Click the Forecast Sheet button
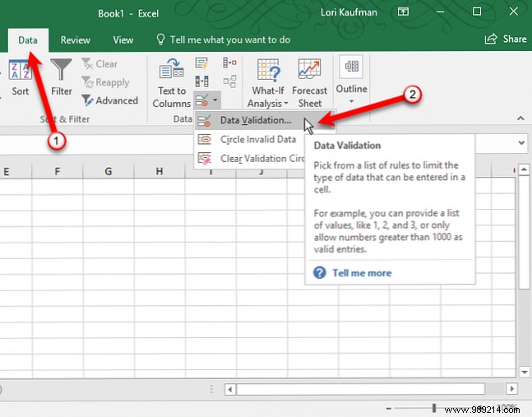 tap(309, 83)
